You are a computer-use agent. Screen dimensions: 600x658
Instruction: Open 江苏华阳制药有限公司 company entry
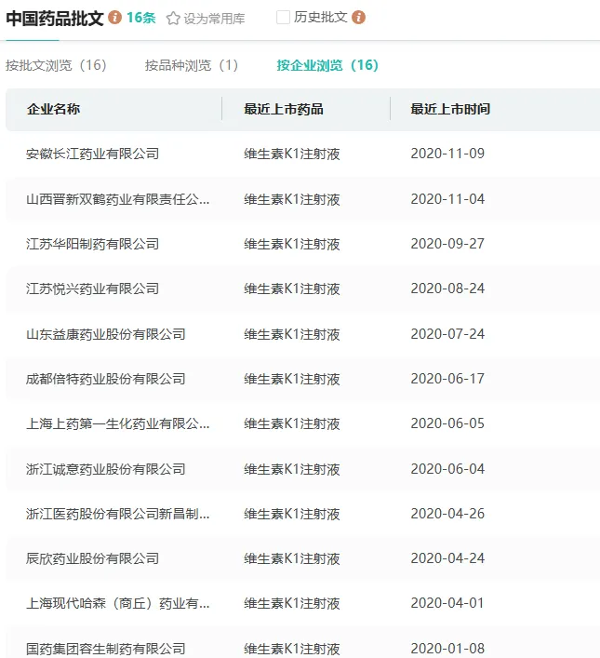[93, 244]
